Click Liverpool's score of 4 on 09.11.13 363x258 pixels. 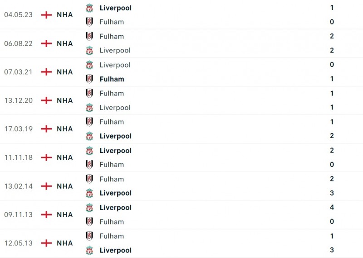pyautogui.click(x=332, y=207)
